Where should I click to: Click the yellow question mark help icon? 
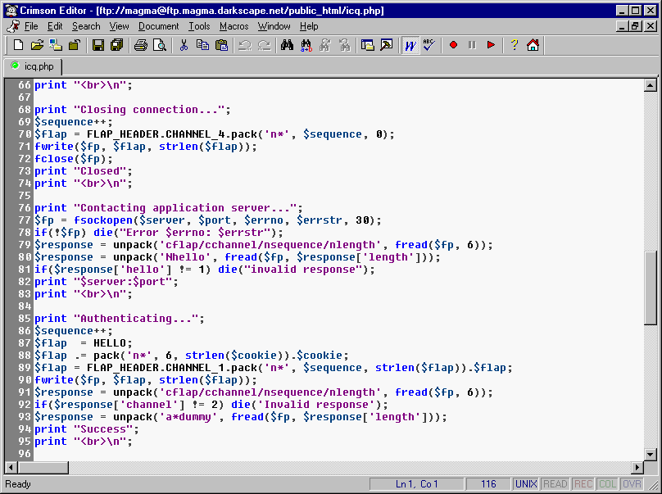(515, 45)
